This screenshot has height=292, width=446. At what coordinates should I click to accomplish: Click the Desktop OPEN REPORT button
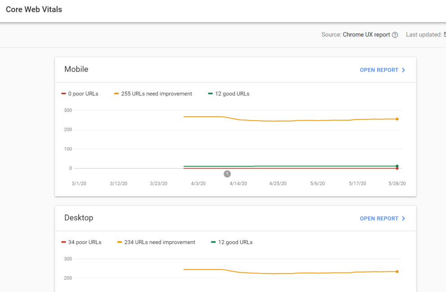point(379,218)
